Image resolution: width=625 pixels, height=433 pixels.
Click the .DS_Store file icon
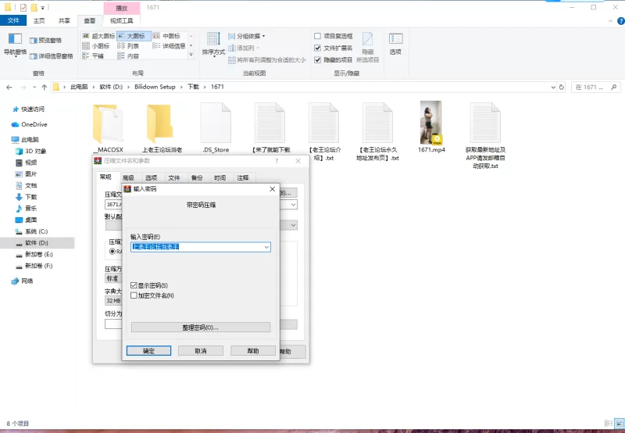coord(216,123)
